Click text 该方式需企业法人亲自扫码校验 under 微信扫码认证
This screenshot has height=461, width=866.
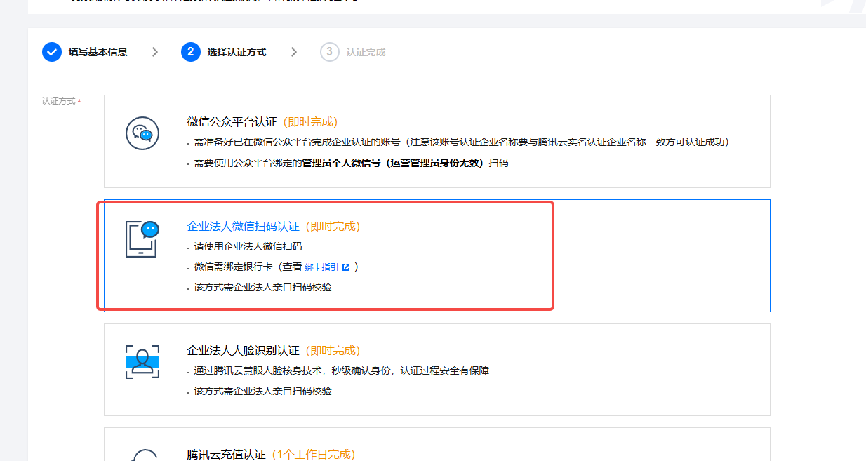263,288
